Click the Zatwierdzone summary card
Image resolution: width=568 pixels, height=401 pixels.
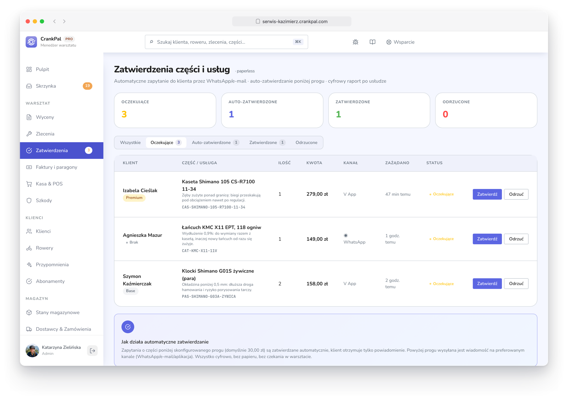(x=379, y=110)
